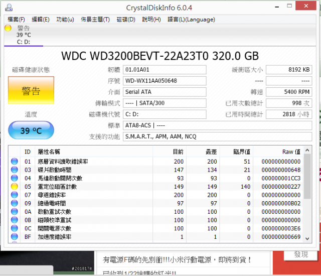Viewport: 321px width, 276px height.
Task: Click the buffer size field 8192 KB
Action: 289,70
